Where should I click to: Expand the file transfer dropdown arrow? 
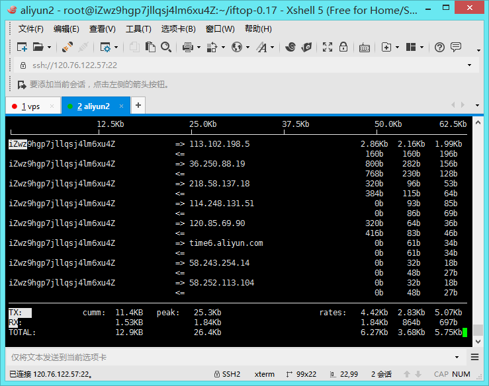pyautogui.click(x=223, y=48)
